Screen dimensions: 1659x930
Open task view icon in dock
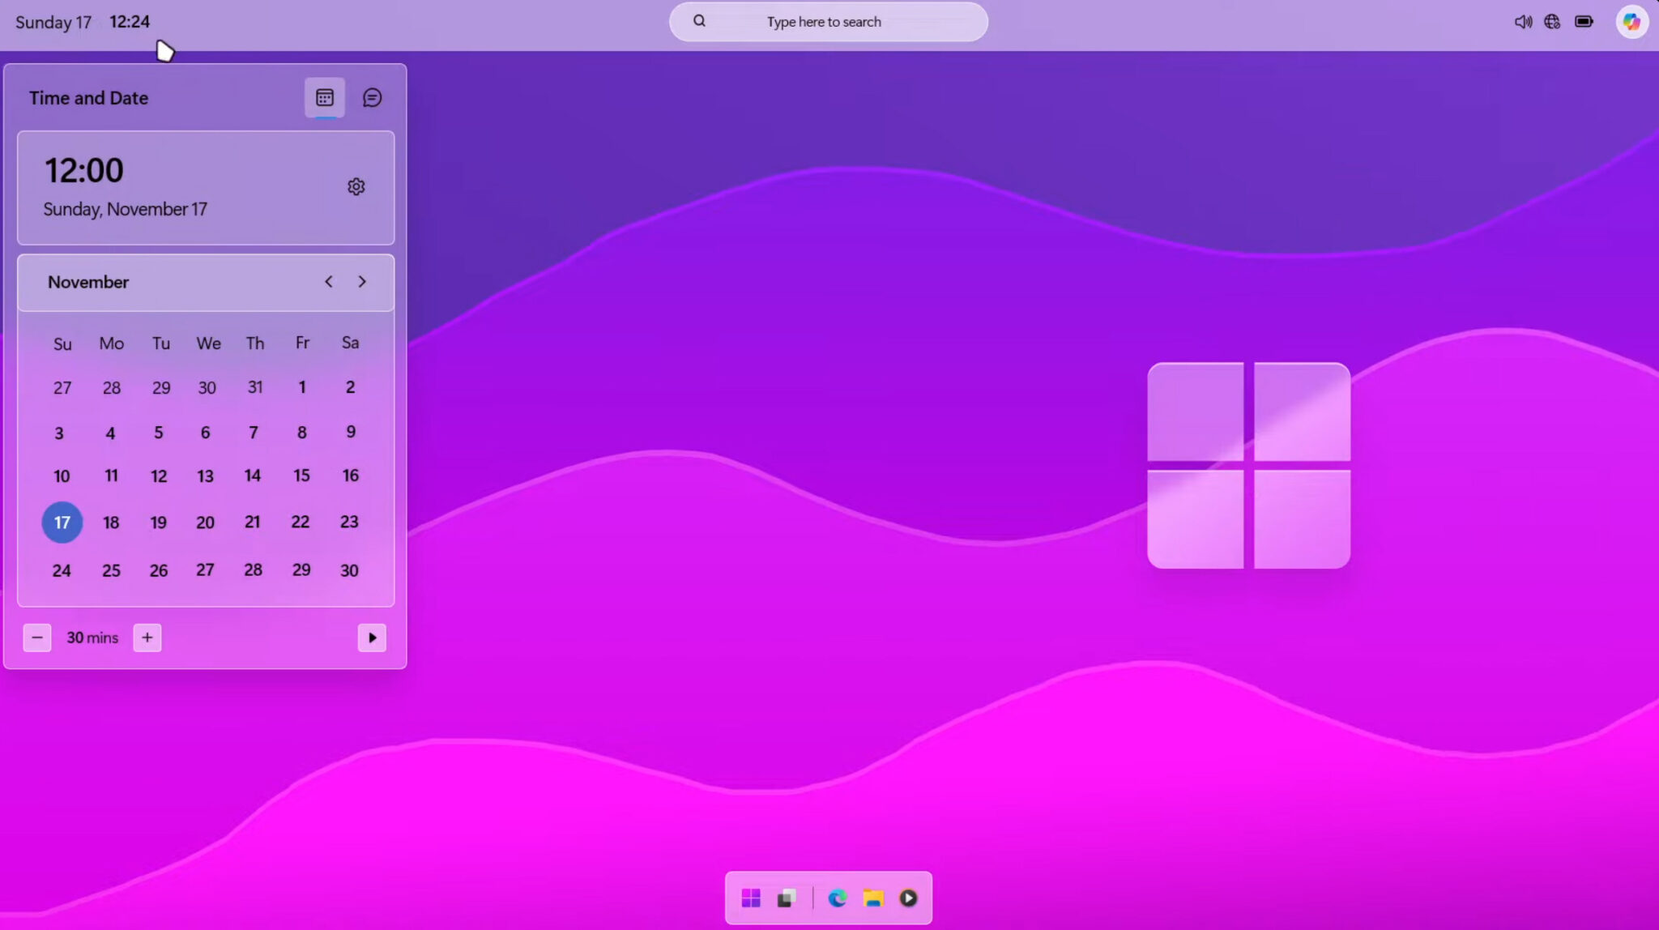click(787, 898)
